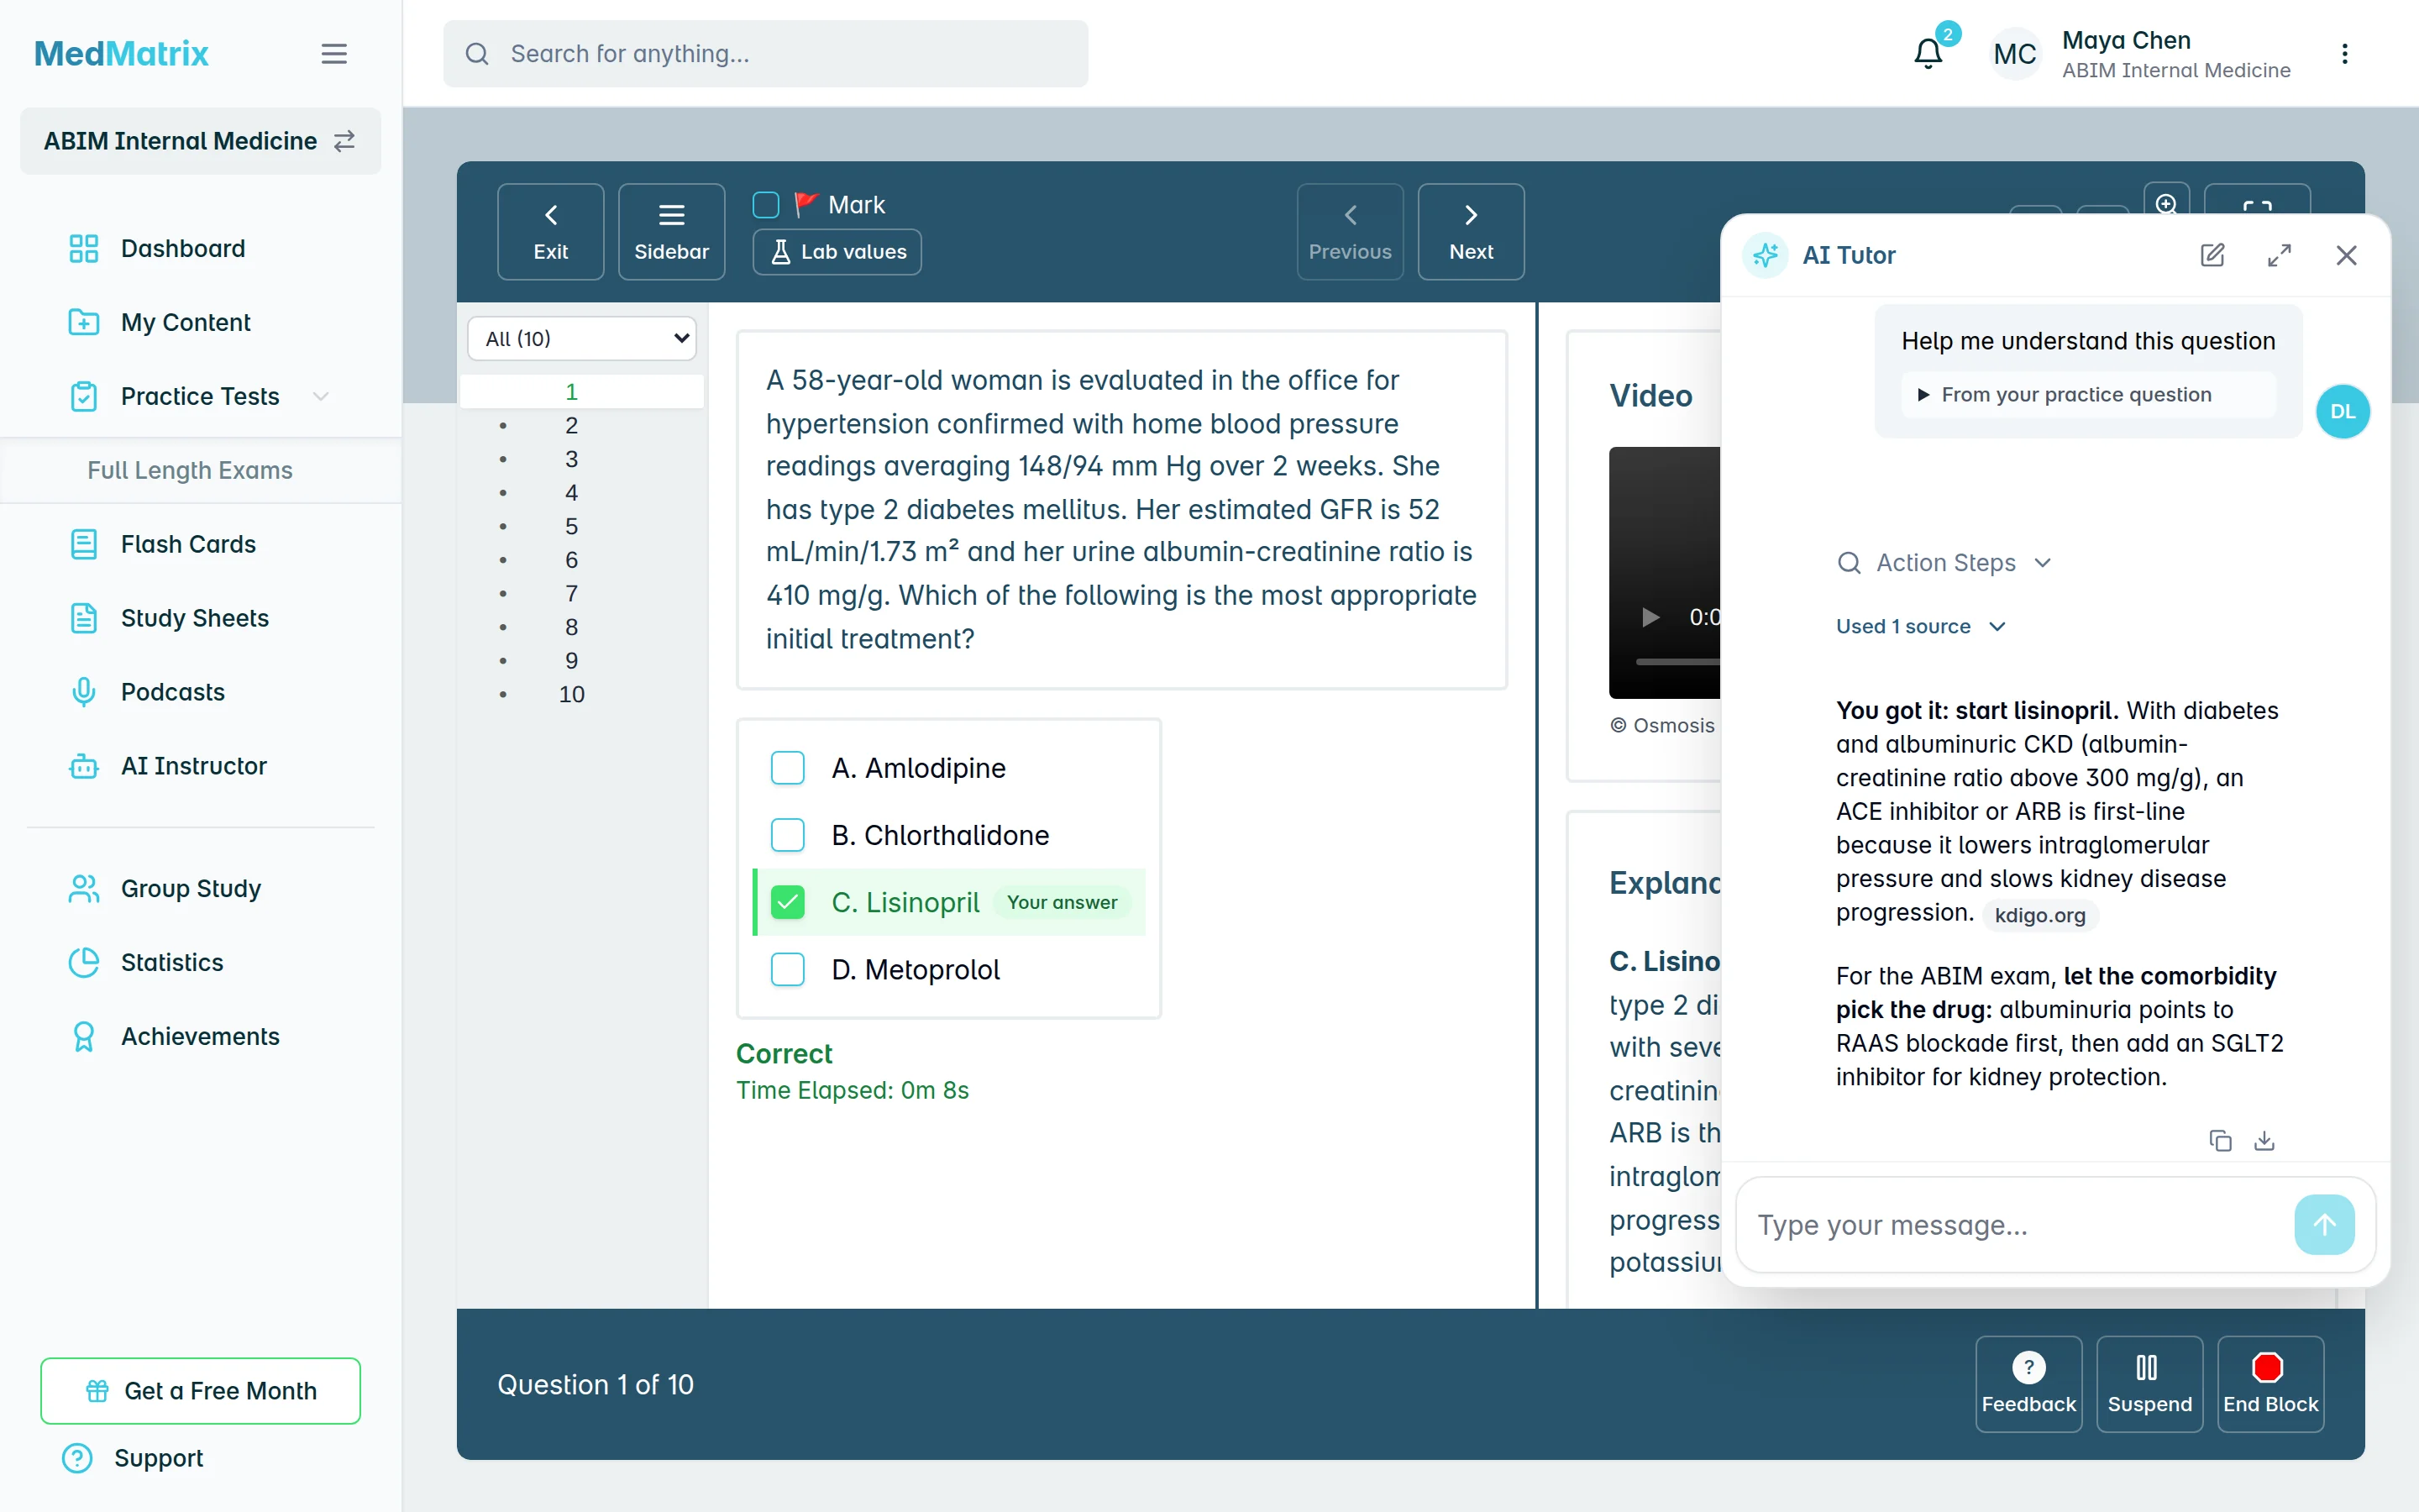Click the zoom-in magnifier icon

tap(2166, 203)
